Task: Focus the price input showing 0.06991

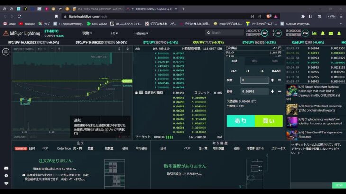Action: pos(255,91)
